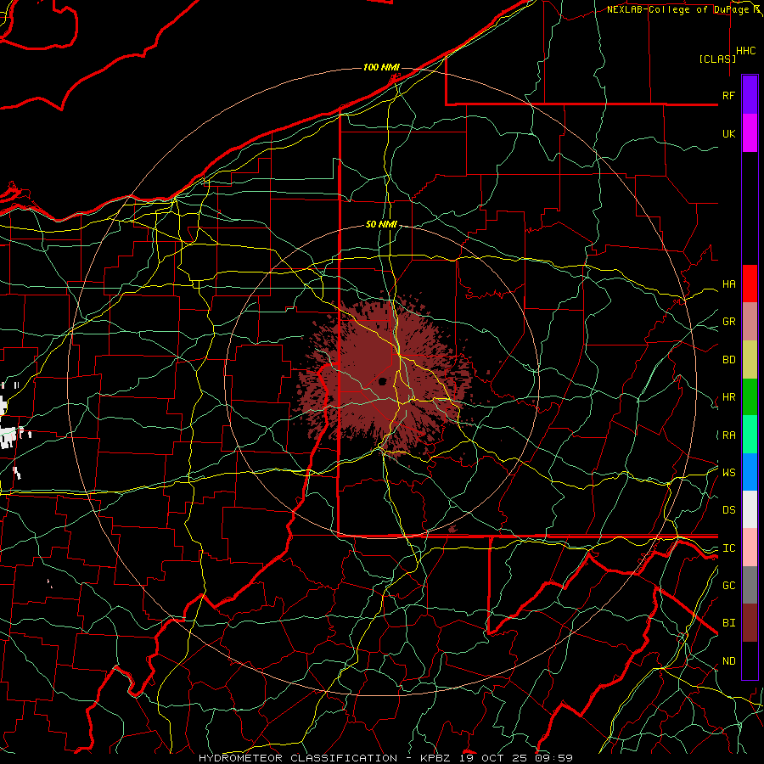Click the 100 NMI range ring label
Viewport: 764px width, 764px height.
(x=381, y=67)
